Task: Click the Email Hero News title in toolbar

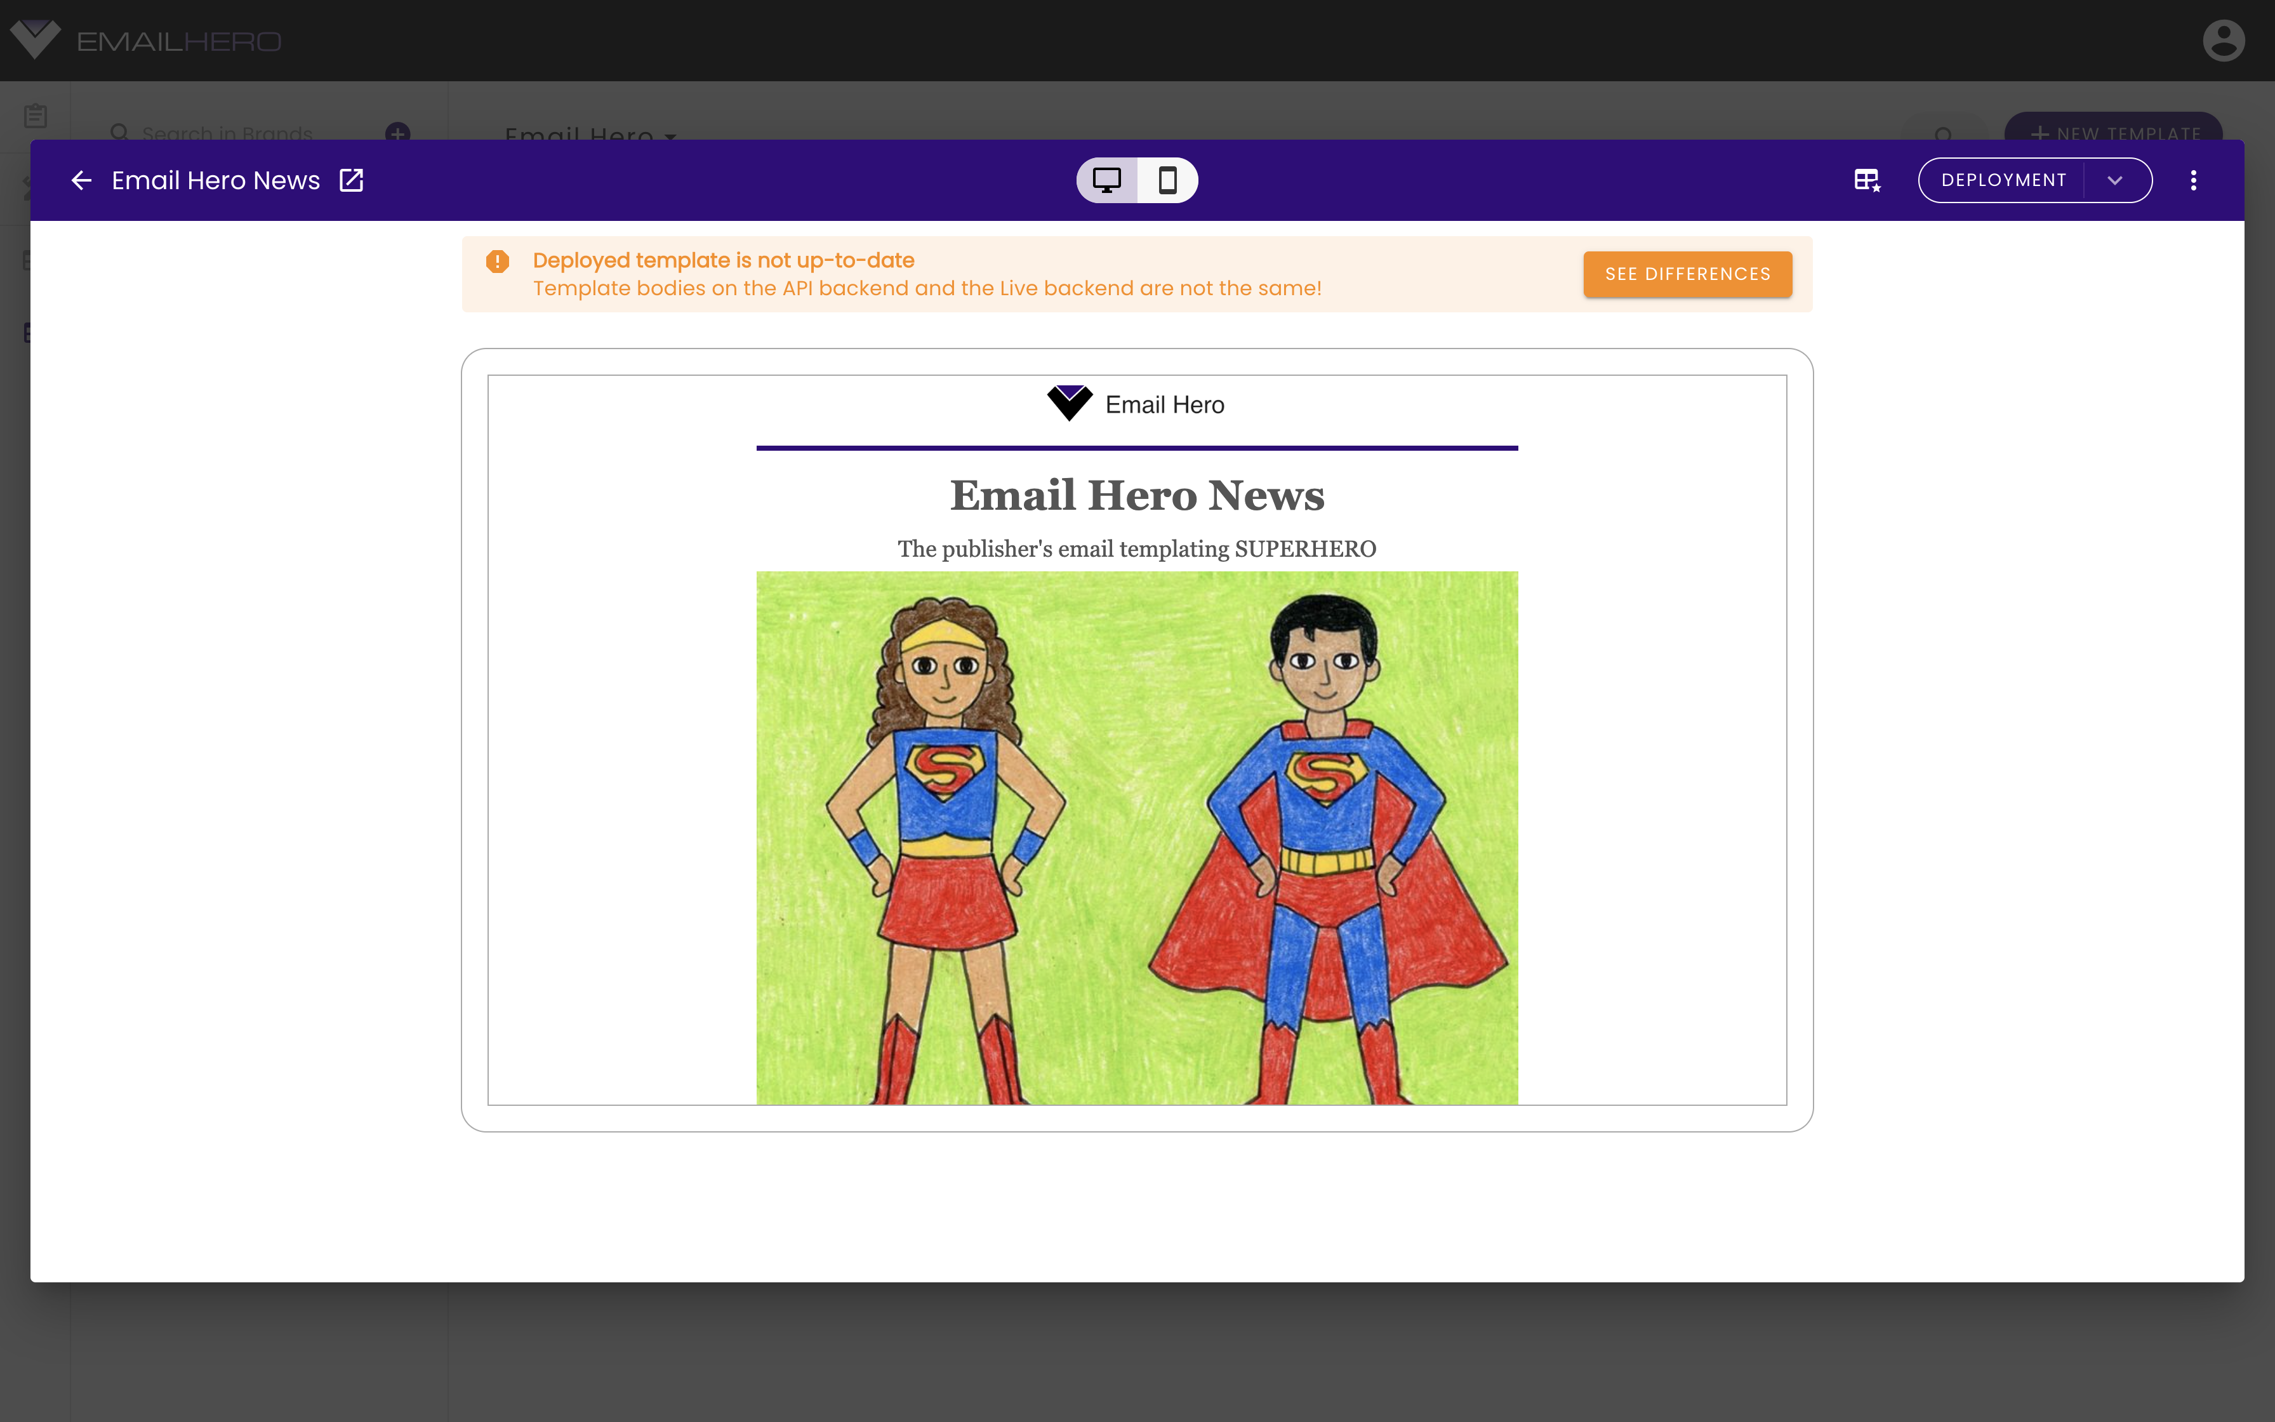Action: [215, 180]
